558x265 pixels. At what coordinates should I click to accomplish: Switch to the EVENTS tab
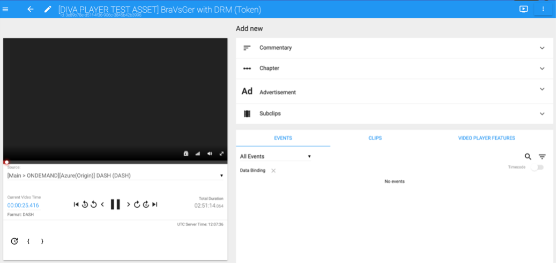pyautogui.click(x=283, y=138)
